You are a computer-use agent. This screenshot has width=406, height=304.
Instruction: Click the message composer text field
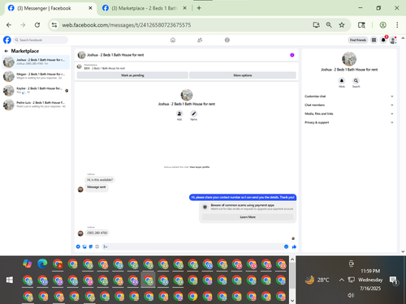[192, 246]
